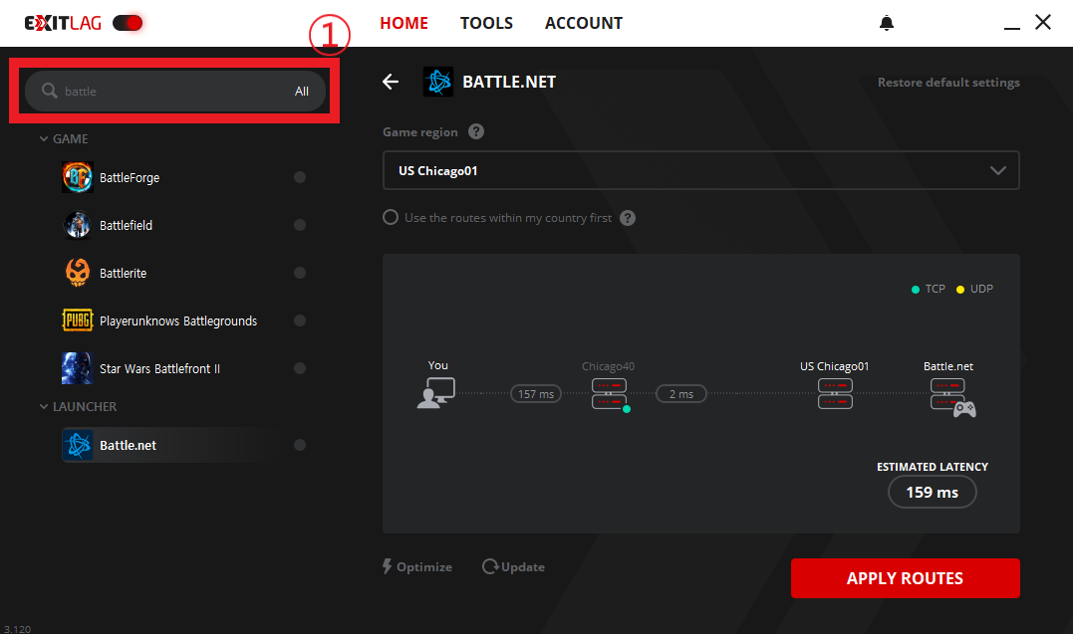
Task: Click the Chicago40 server icon
Action: [x=609, y=394]
